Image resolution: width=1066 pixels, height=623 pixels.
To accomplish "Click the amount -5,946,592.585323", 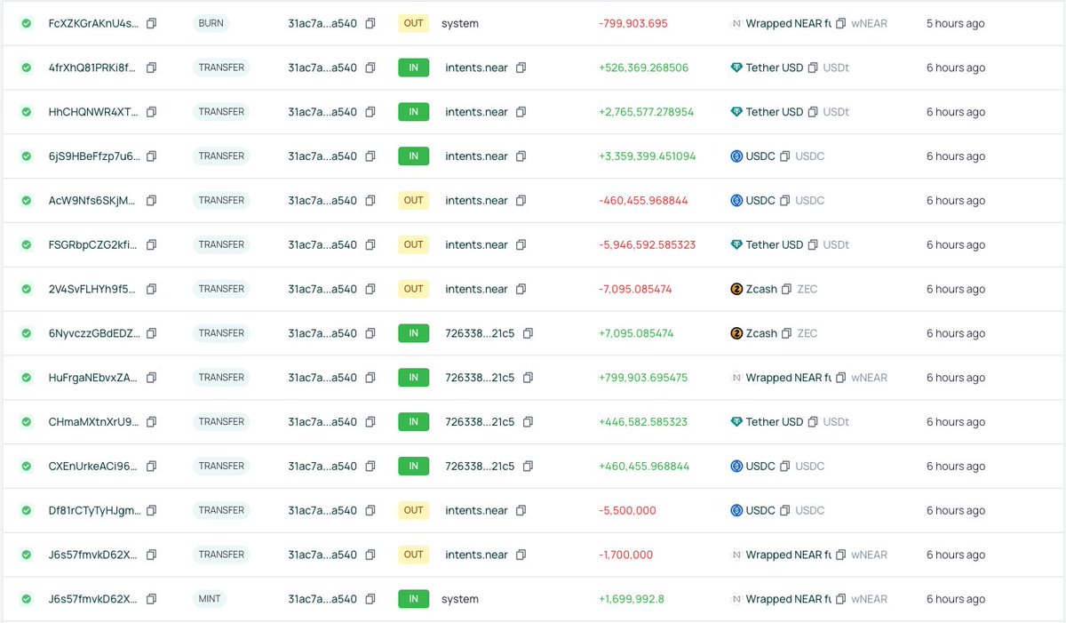I will (647, 244).
